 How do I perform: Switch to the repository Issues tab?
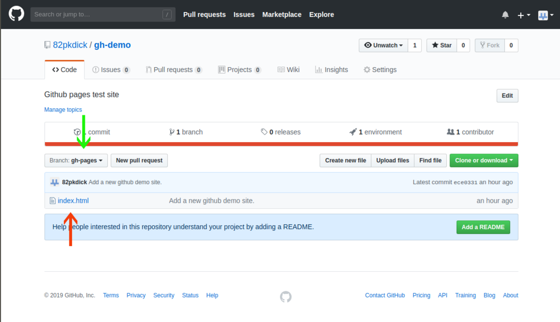click(111, 69)
